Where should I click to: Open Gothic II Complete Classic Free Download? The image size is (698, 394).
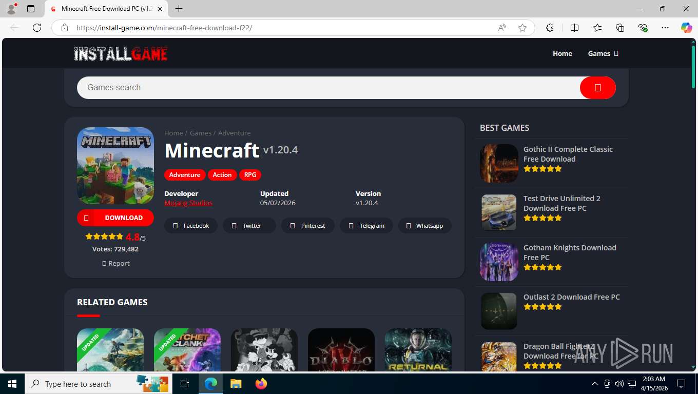tap(568, 154)
